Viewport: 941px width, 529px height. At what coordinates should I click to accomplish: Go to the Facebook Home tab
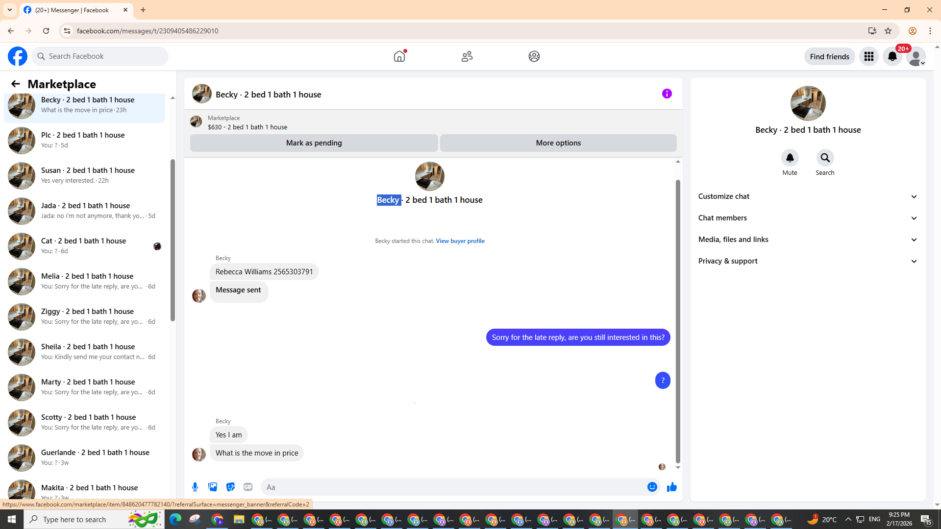point(399,56)
